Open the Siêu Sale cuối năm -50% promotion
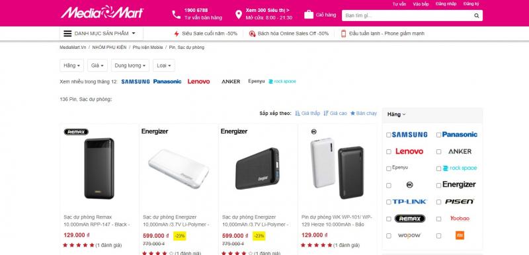 (206, 34)
